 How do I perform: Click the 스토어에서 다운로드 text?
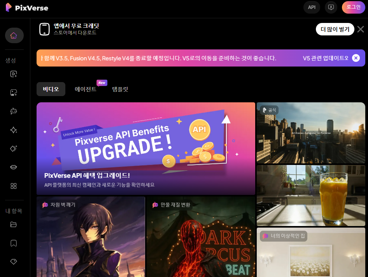75,33
